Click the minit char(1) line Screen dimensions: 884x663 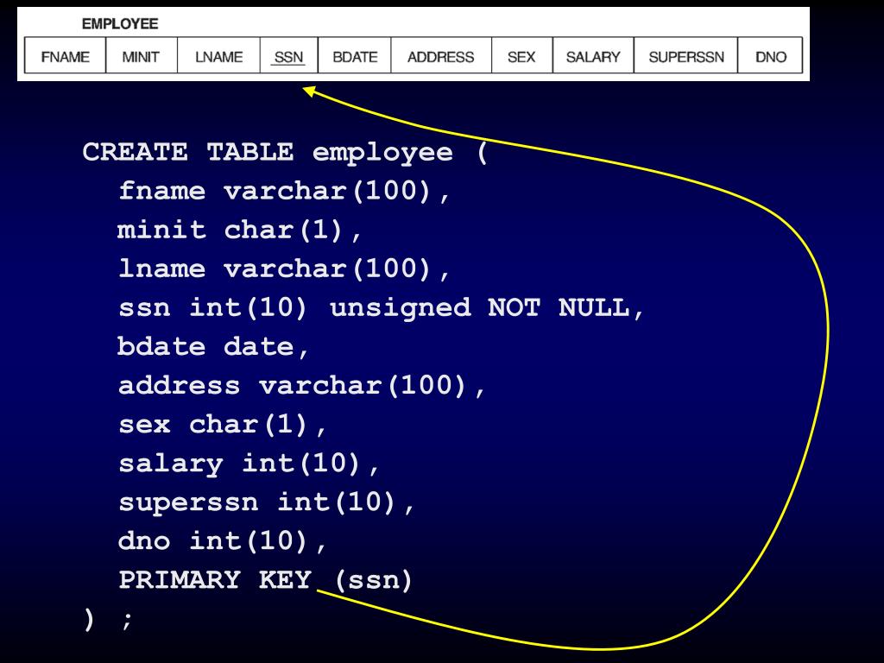[x=240, y=230]
